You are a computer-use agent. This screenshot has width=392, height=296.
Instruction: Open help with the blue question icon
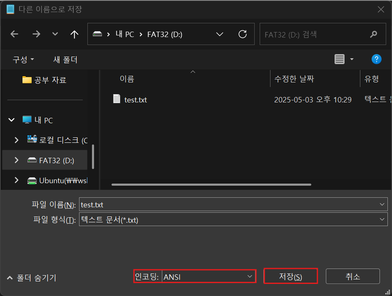(376, 59)
